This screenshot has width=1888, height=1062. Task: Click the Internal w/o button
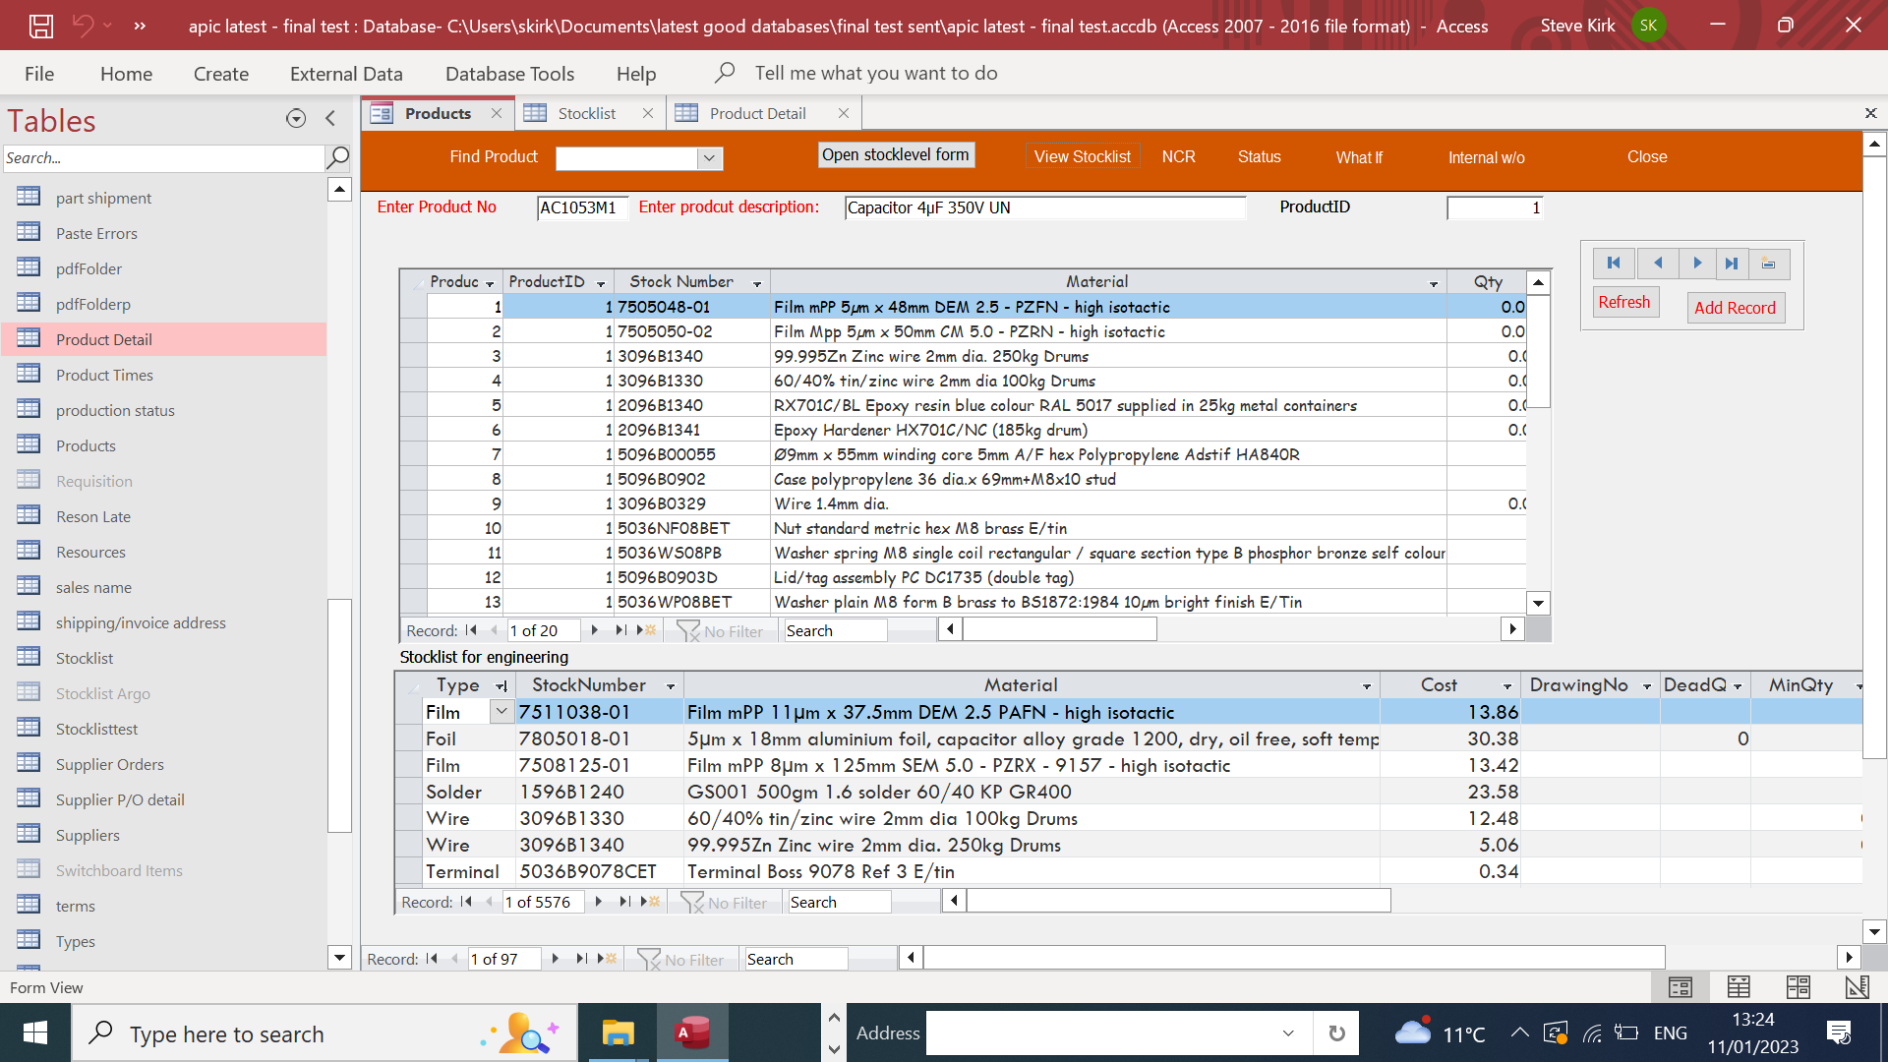pyautogui.click(x=1486, y=157)
